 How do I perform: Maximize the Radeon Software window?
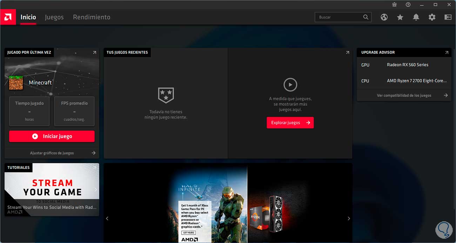pos(436,5)
